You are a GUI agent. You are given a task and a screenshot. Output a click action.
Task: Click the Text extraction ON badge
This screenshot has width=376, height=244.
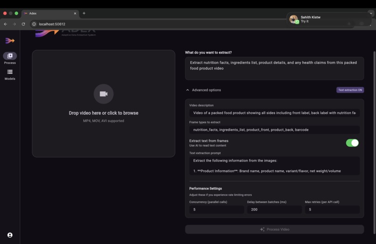[350, 90]
